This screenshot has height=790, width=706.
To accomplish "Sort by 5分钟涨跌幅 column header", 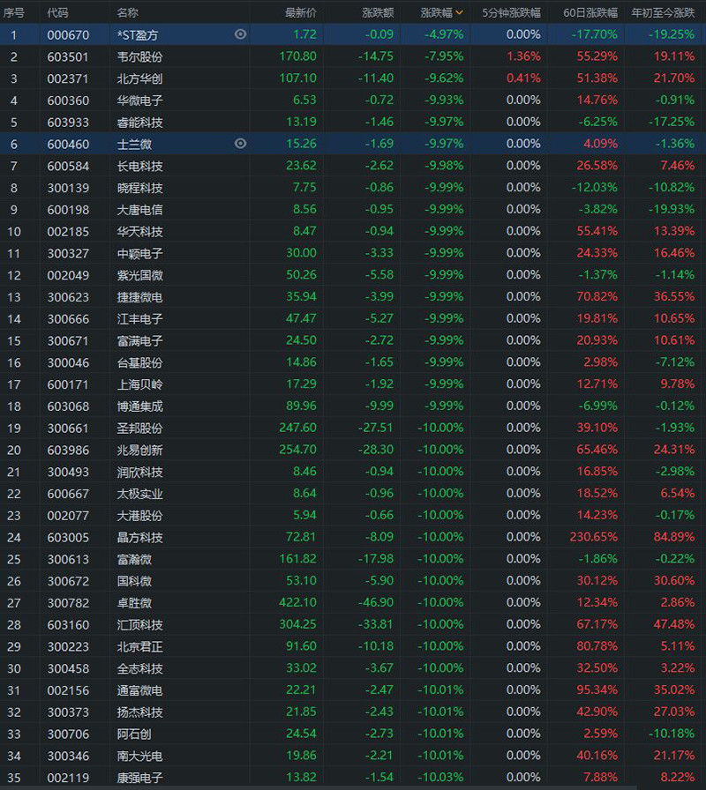I will pos(511,12).
